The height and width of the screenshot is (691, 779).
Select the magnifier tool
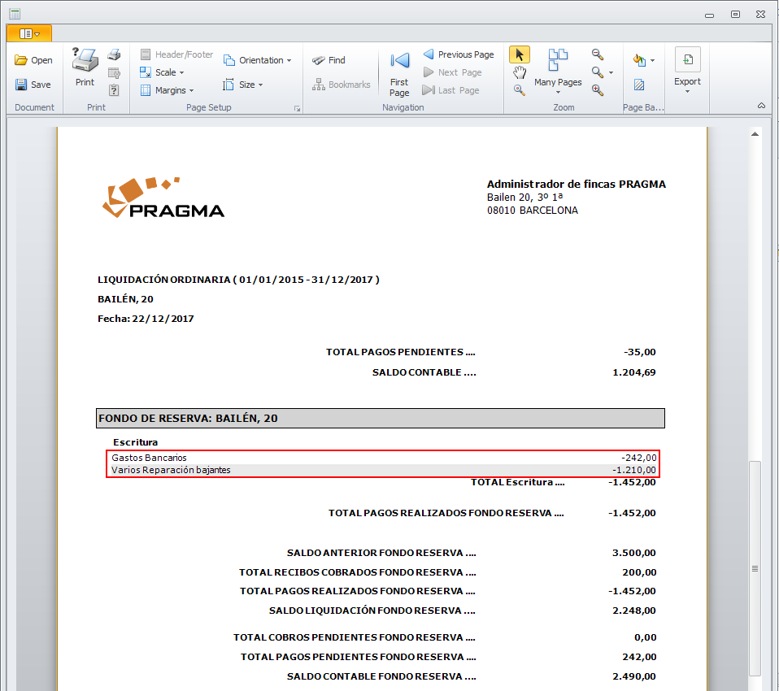pos(520,90)
